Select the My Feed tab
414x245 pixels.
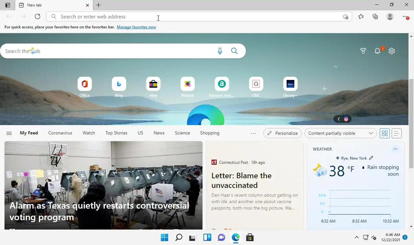coord(29,133)
